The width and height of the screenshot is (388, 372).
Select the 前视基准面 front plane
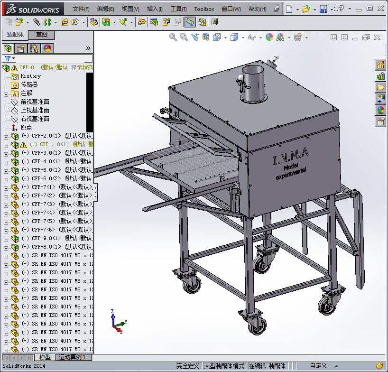pyautogui.click(x=34, y=102)
